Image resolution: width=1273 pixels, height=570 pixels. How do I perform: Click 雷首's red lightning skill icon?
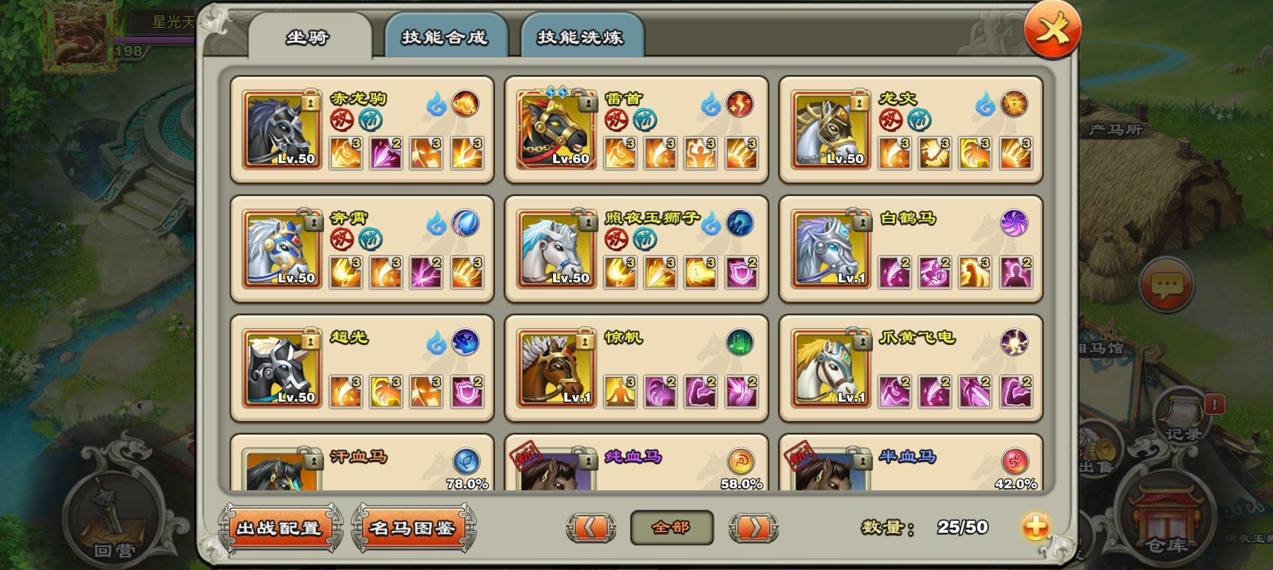740,103
